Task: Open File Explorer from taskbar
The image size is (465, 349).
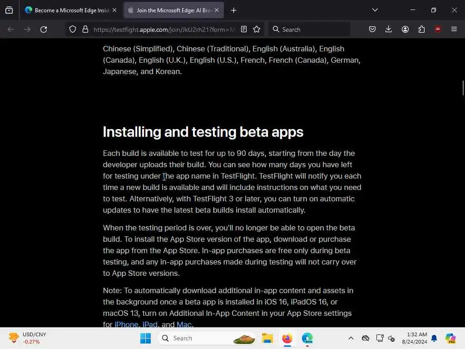Action: pos(267,338)
